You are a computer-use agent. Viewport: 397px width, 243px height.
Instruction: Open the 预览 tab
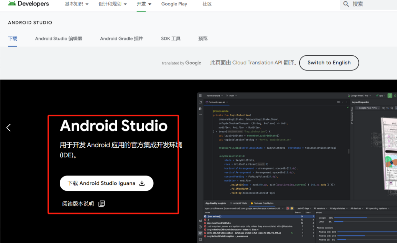click(203, 39)
